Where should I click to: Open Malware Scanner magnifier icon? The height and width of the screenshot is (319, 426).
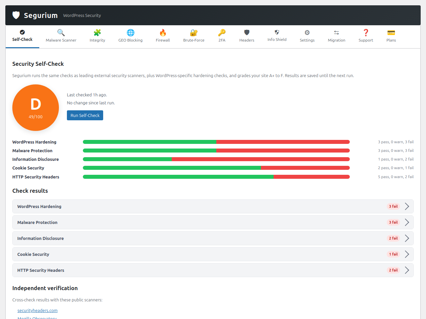[61, 33]
